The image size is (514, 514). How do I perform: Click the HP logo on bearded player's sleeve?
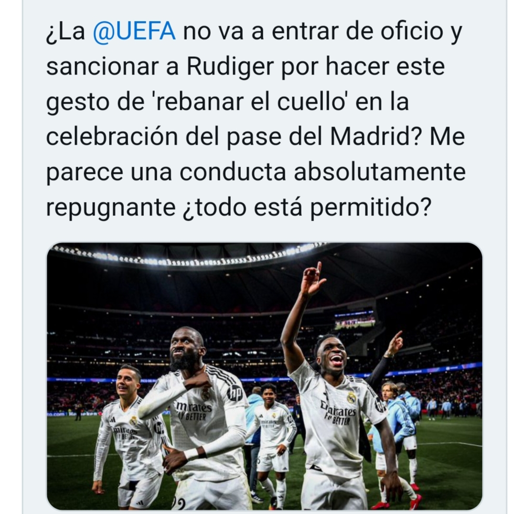234,393
